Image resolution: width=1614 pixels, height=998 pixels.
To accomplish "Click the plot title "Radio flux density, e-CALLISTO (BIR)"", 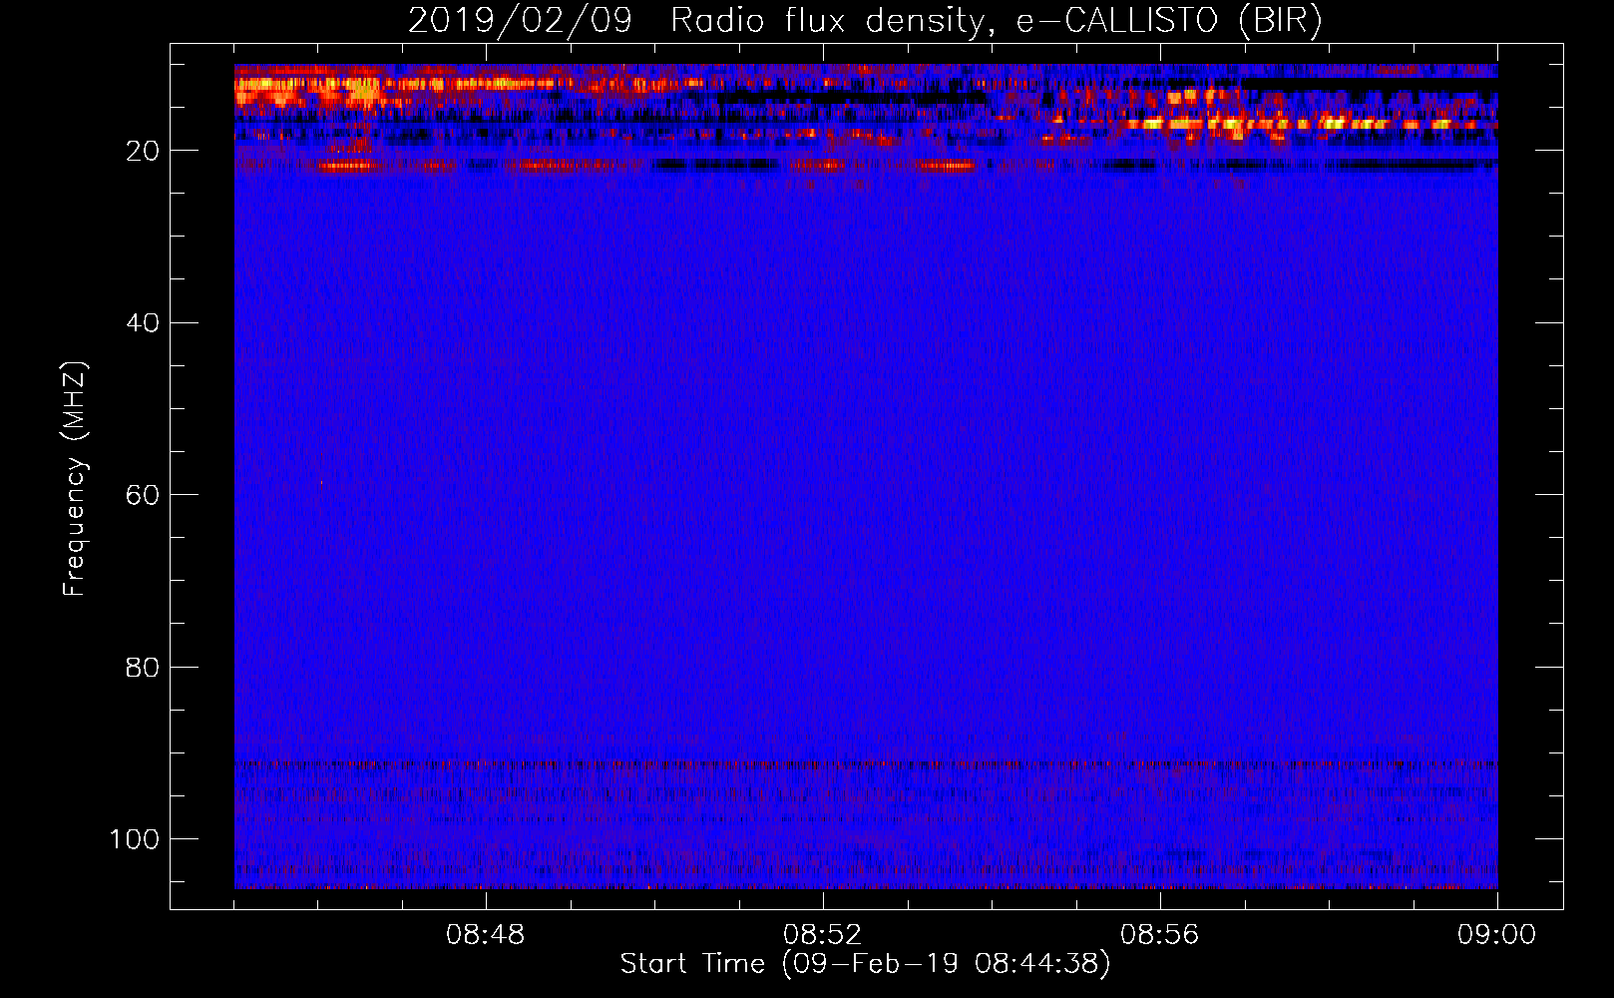I will coord(997,21).
